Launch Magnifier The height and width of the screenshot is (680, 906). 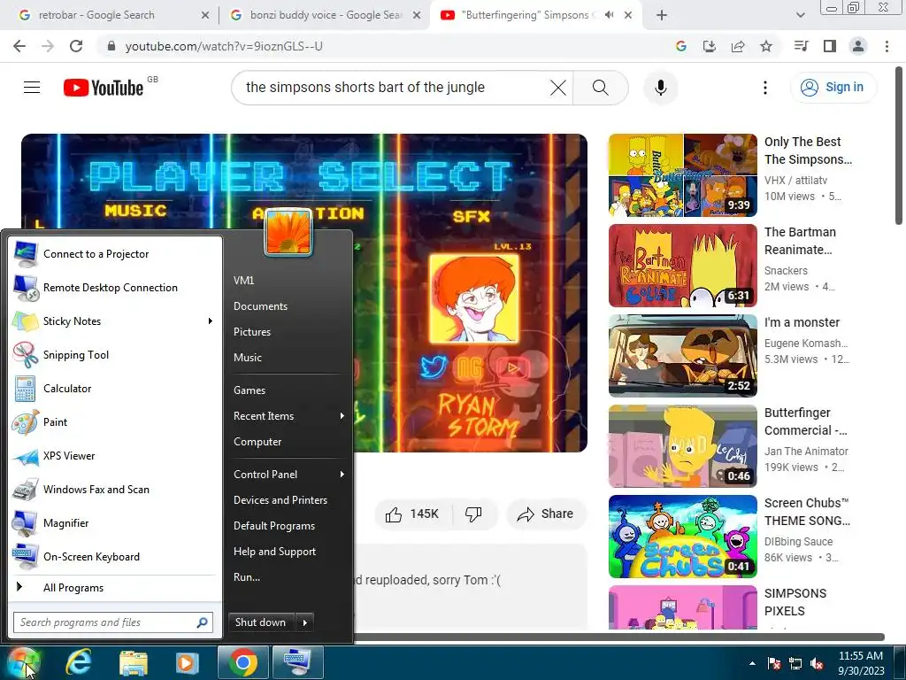click(x=114, y=522)
